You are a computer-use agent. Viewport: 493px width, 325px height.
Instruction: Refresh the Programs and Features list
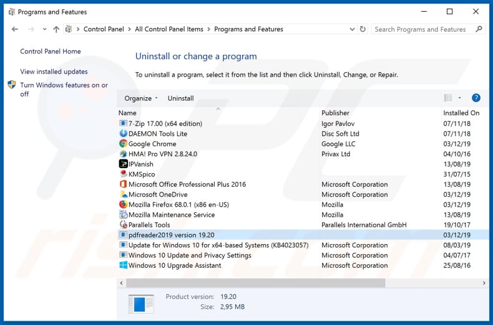pos(363,29)
